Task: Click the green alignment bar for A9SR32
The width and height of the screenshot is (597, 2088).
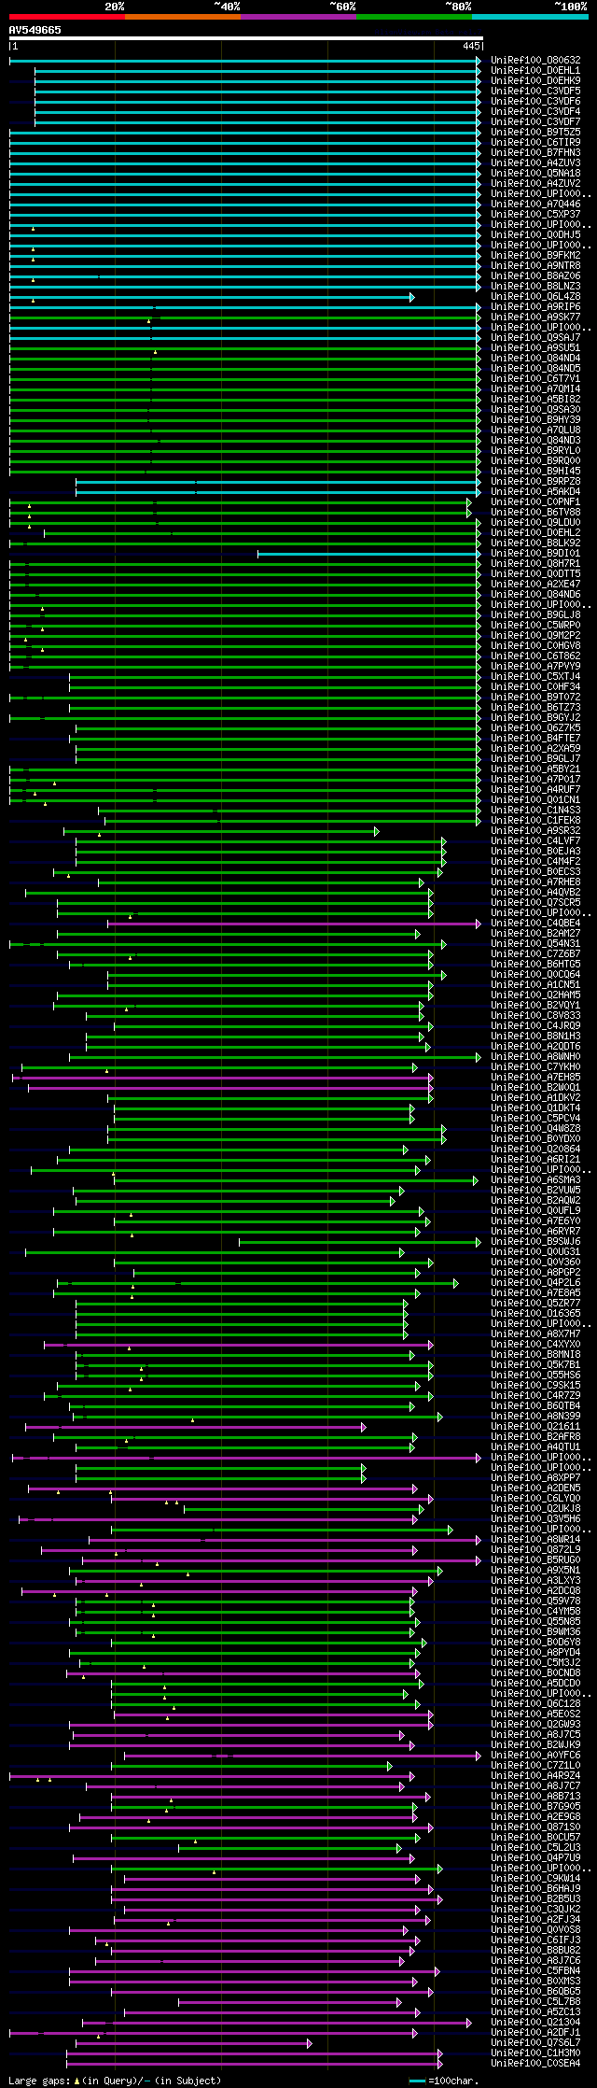Action: pyautogui.click(x=221, y=831)
